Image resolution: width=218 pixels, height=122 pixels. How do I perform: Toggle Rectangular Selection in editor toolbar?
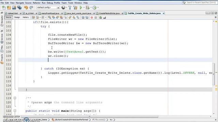65,17
